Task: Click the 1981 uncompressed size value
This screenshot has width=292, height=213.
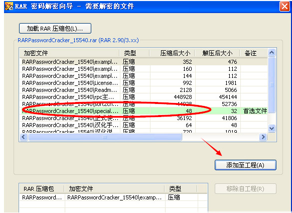Action: point(231,83)
